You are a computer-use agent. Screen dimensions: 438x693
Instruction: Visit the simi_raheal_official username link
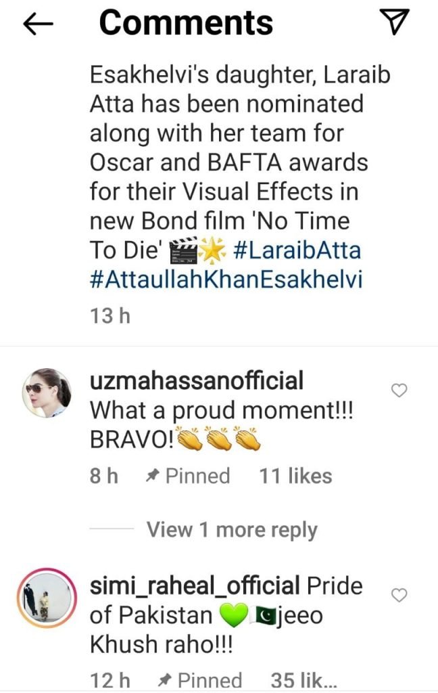click(x=195, y=586)
